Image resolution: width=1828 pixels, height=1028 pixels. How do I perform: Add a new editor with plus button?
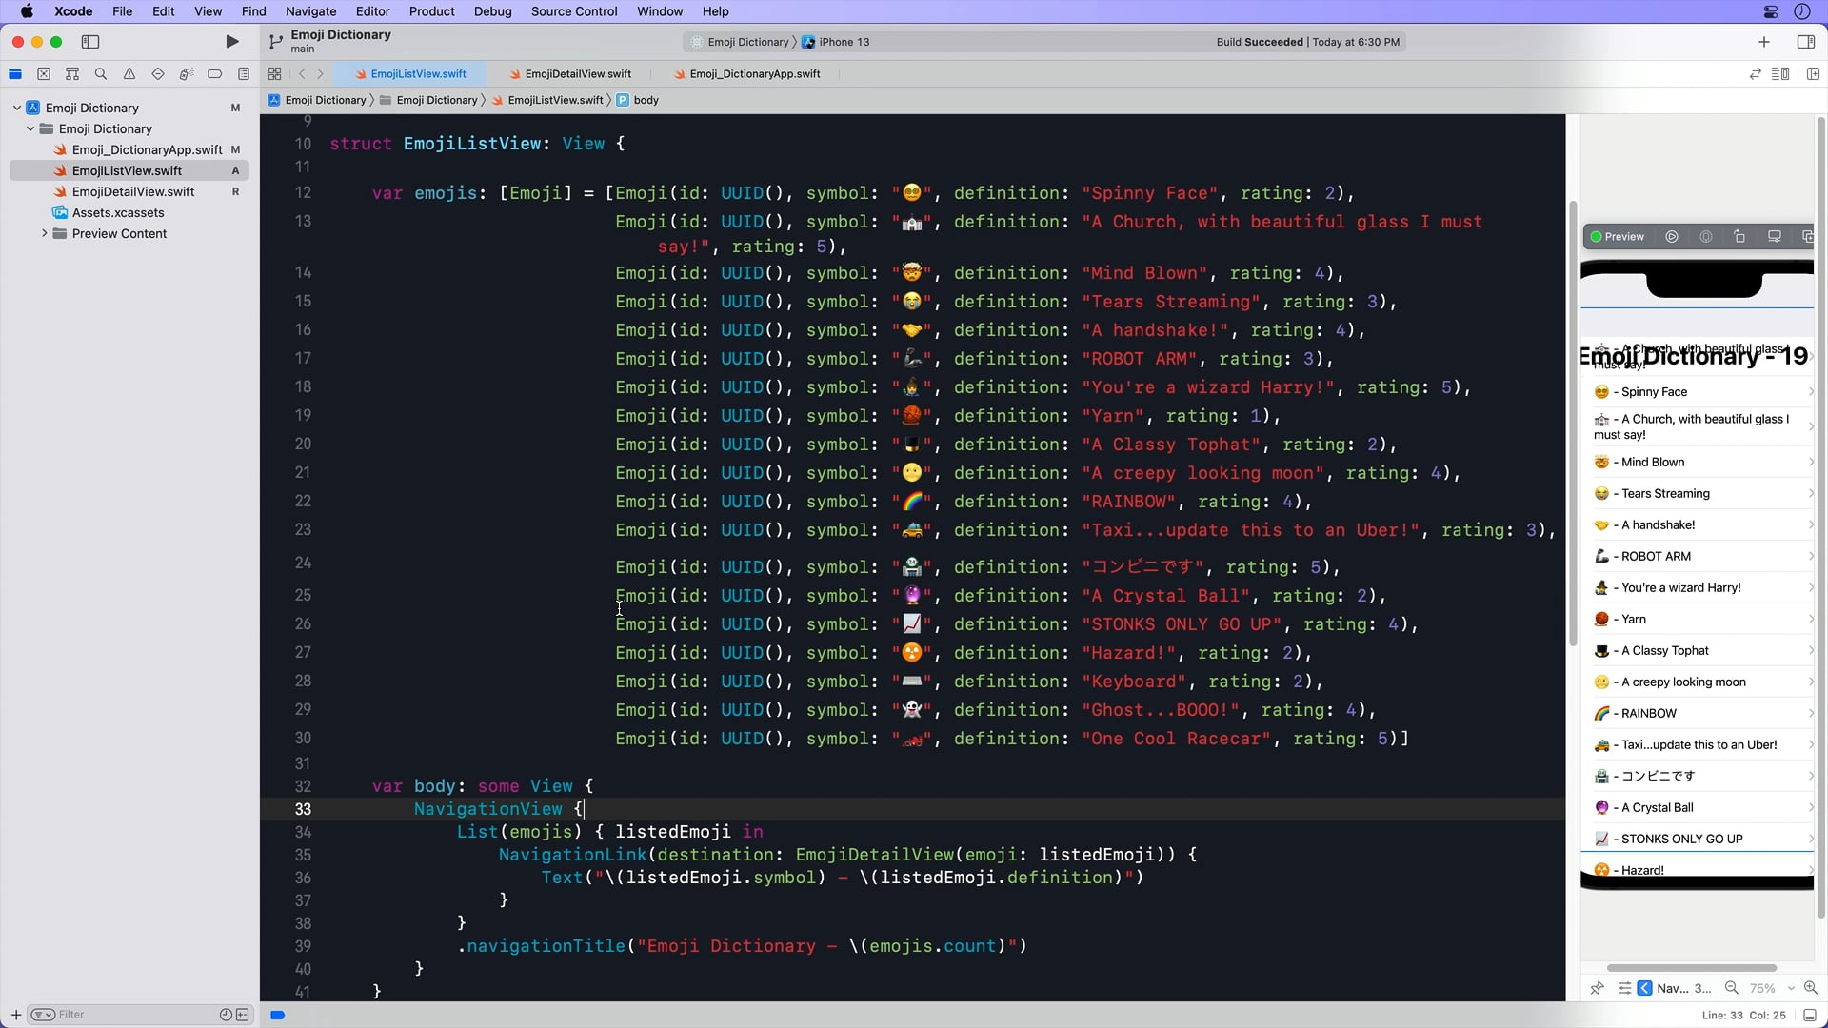coord(1764,42)
